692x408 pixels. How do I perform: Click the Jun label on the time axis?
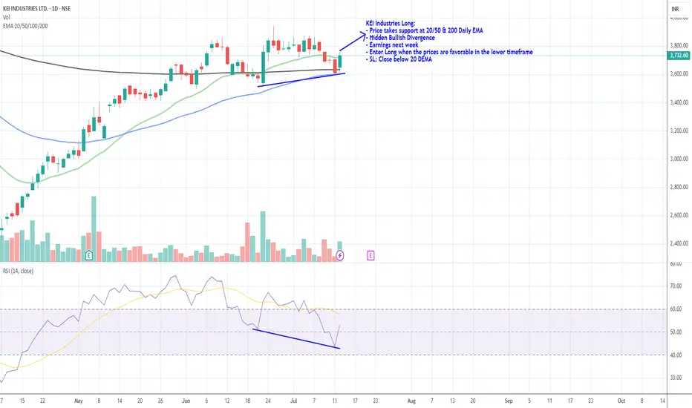click(x=186, y=401)
